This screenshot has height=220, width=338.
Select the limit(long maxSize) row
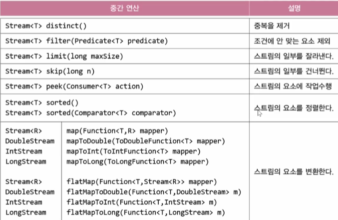[125, 56]
